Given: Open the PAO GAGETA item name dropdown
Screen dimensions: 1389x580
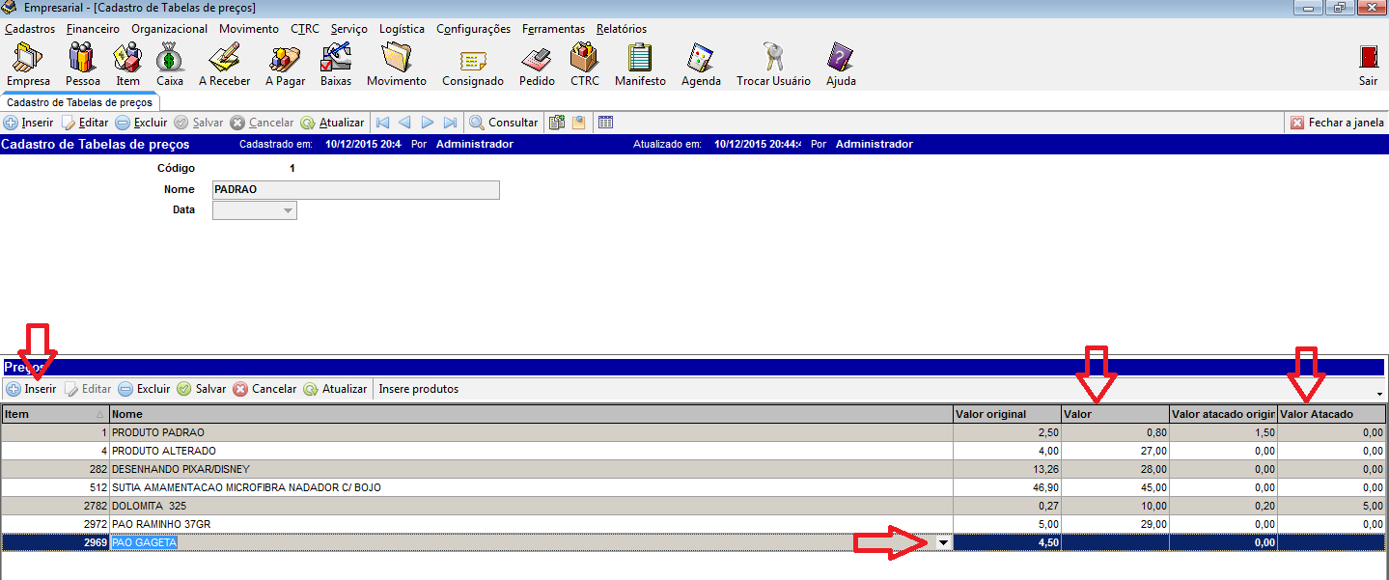Looking at the screenshot, I should click(x=943, y=543).
